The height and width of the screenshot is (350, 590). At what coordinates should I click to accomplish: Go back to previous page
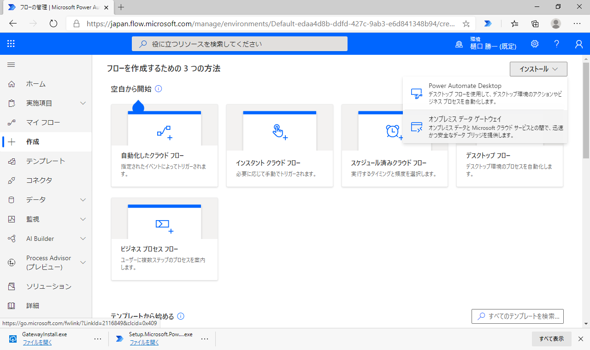coord(13,23)
